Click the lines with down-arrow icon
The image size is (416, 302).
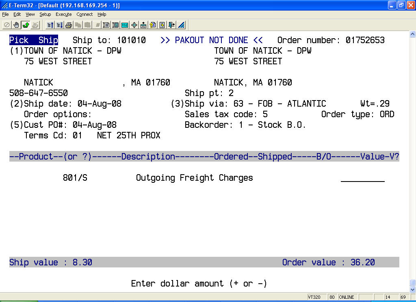(59, 25)
